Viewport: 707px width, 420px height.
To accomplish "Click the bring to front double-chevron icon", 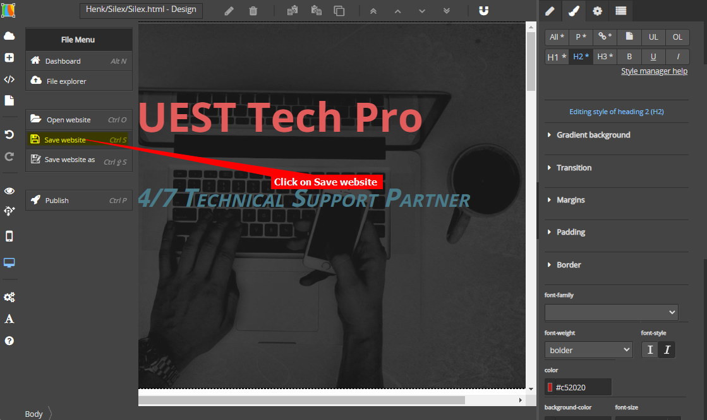I will 373,11.
